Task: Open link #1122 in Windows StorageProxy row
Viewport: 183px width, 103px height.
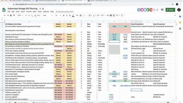Action: point(114,35)
